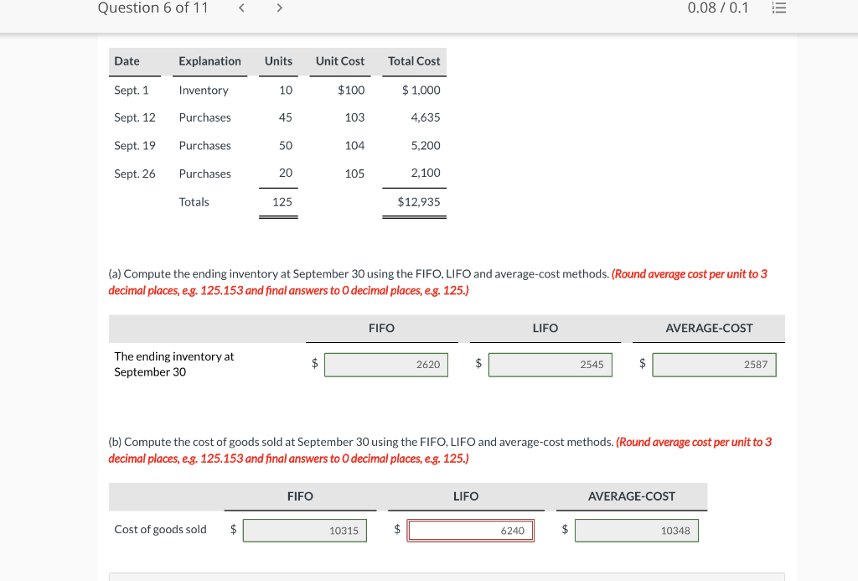
Task: Click the LIFO column header in part (a)
Action: (545, 328)
